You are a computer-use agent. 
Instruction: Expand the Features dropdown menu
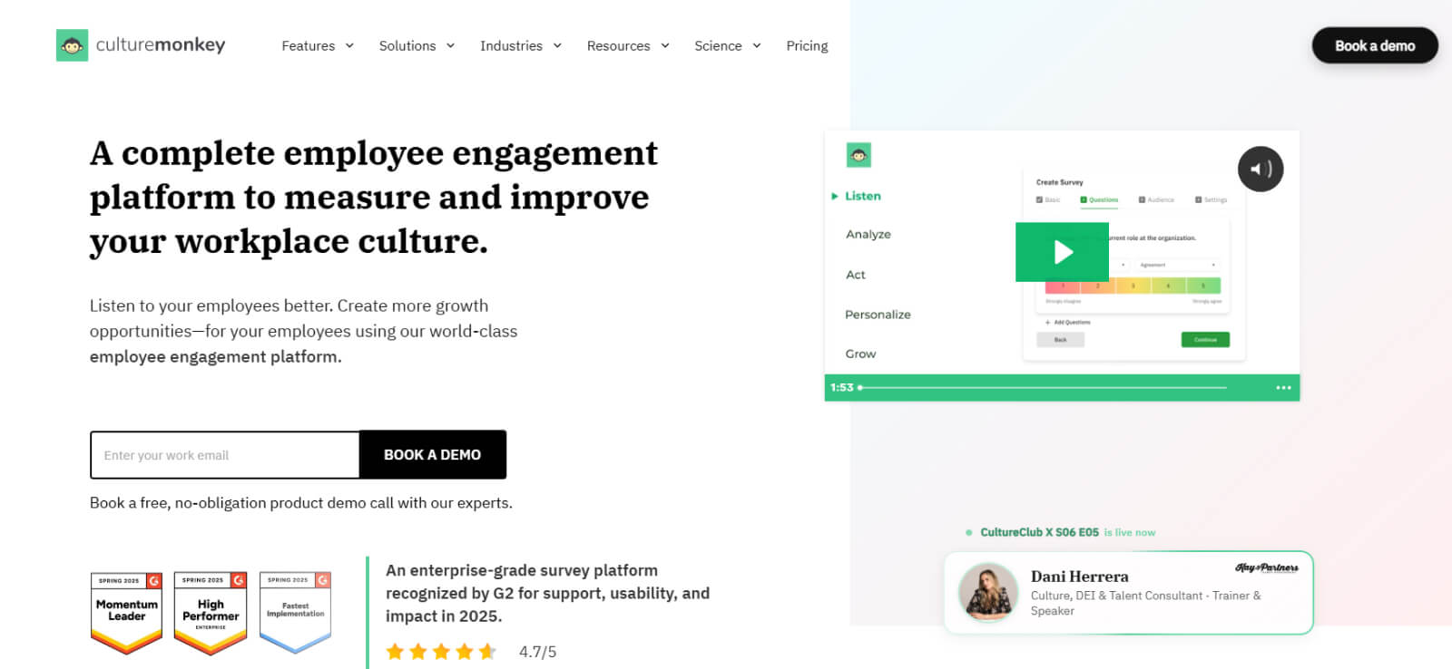tap(317, 46)
